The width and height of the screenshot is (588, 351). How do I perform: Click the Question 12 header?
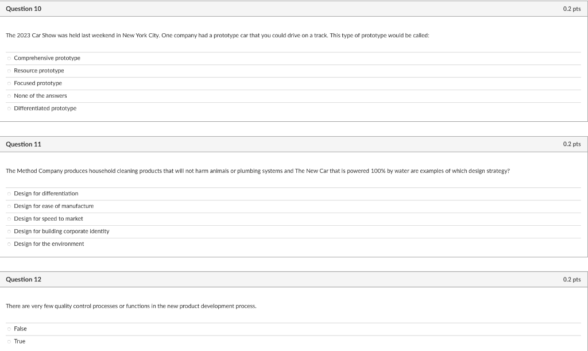23,279
